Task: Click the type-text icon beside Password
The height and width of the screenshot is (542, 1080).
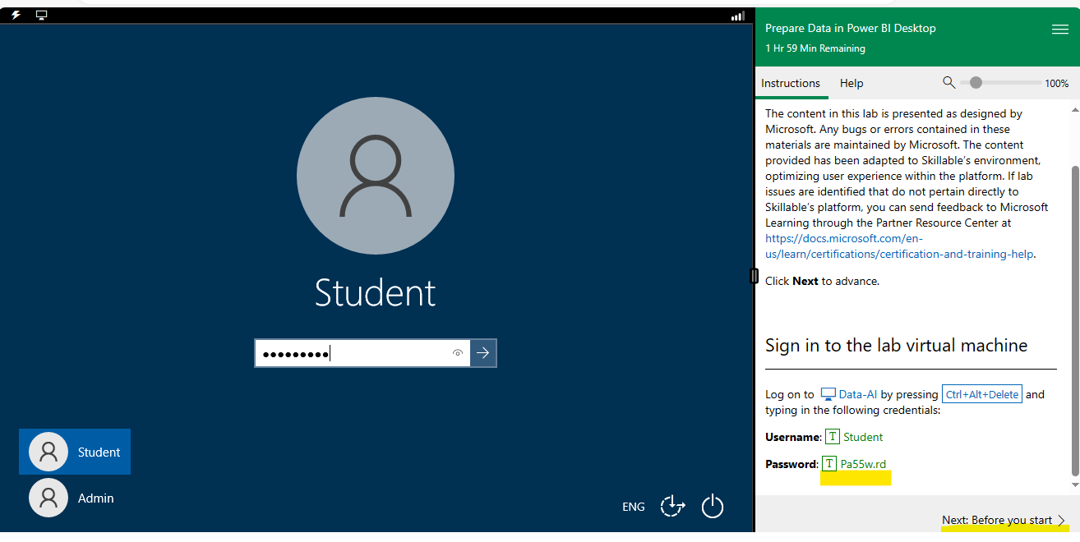Action: pos(829,464)
